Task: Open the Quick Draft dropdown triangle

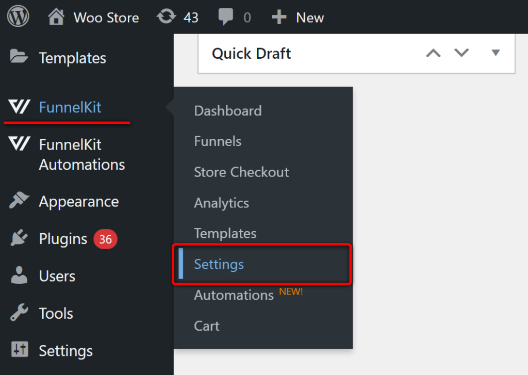Action: tap(495, 53)
